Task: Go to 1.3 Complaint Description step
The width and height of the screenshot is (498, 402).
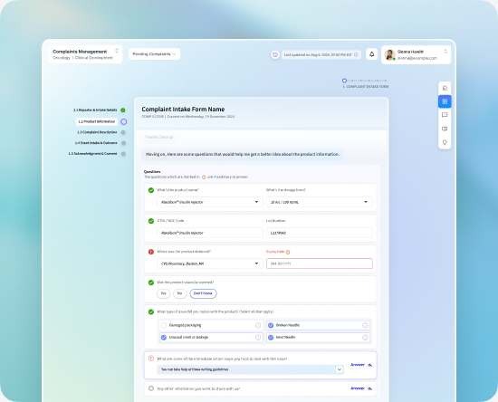Action: click(97, 132)
